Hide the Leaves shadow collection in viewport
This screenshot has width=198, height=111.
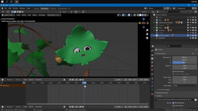point(191,35)
